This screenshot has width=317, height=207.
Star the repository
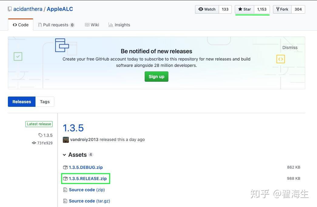pyautogui.click(x=244, y=9)
